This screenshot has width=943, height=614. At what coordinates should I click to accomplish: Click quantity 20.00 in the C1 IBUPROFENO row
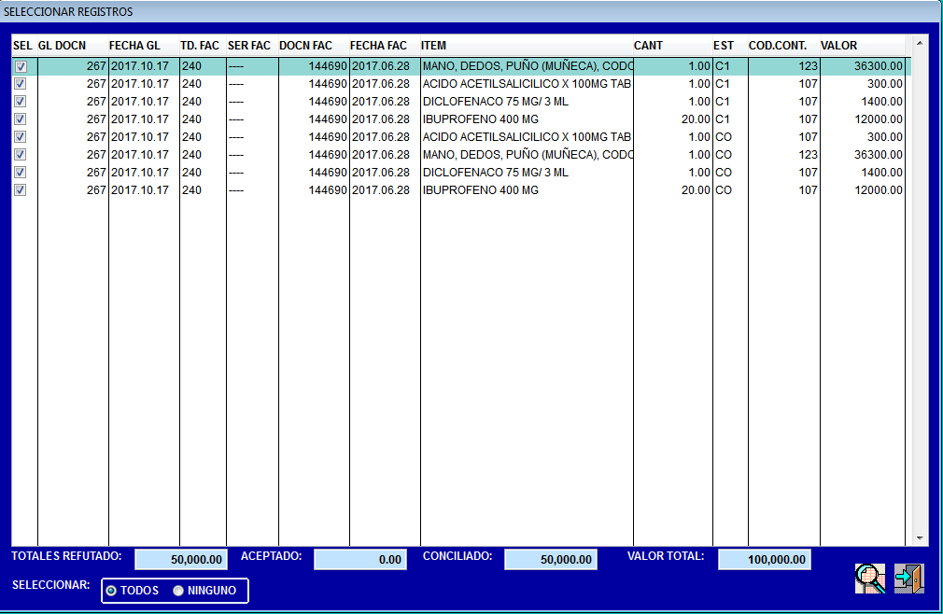pos(696,119)
